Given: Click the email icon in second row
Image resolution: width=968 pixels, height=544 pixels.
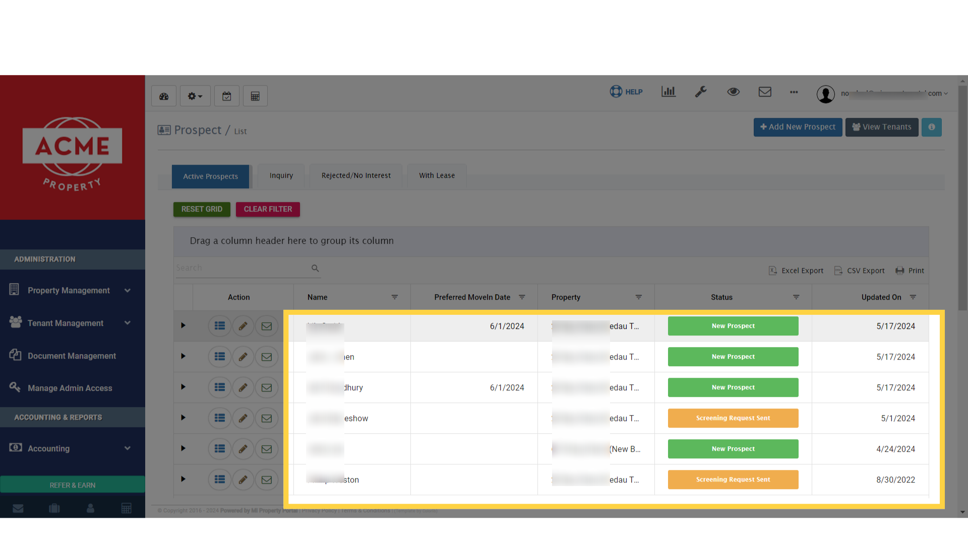Looking at the screenshot, I should point(267,357).
